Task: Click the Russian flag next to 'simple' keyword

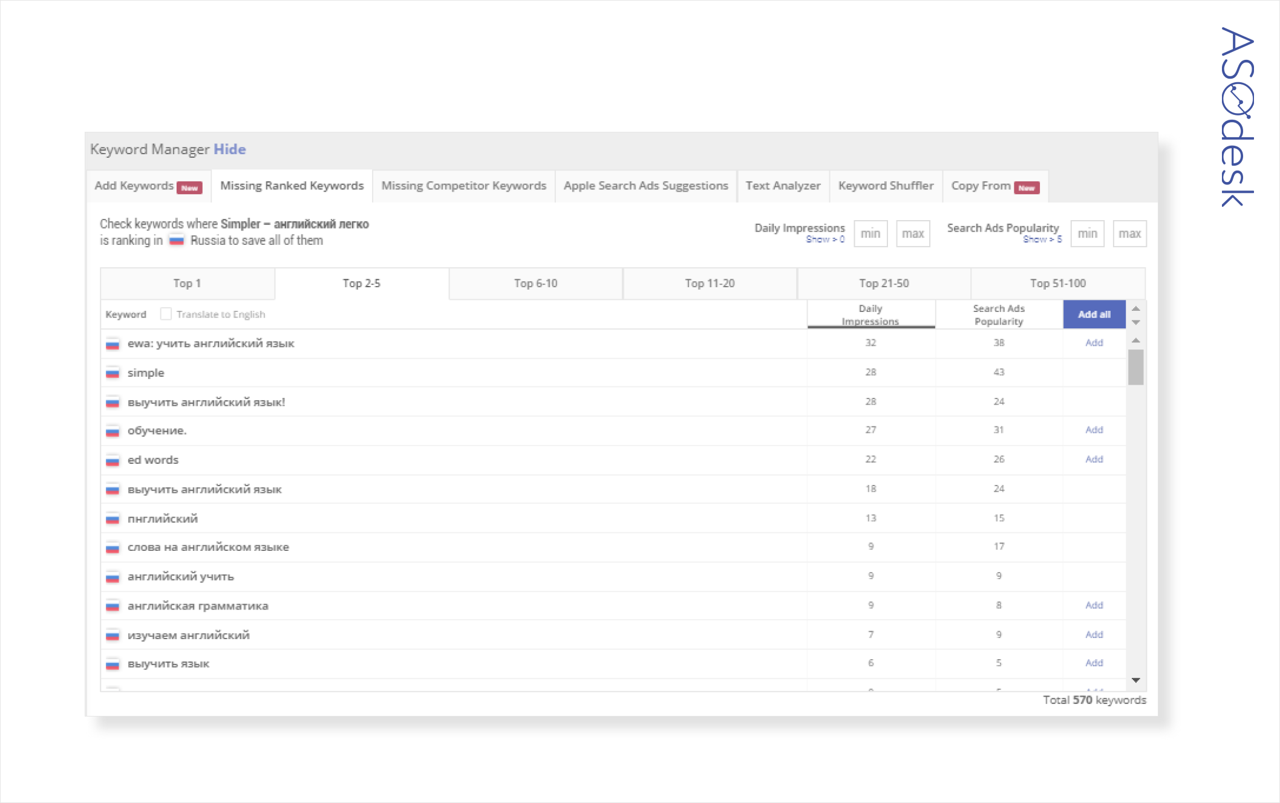Action: pos(113,373)
